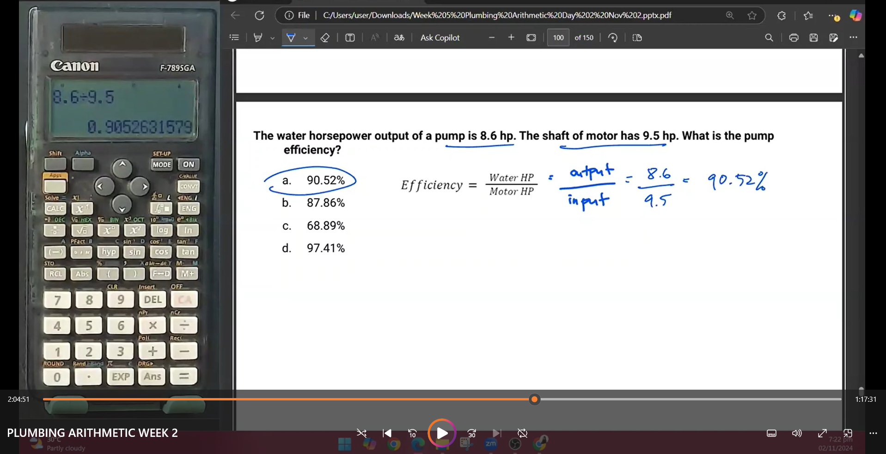886x454 pixels.
Task: Click the page view settings icon
Action: [x=637, y=37]
